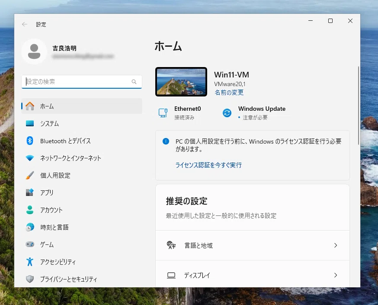Click ライセンス認証を今すぐ実行 link
The width and height of the screenshot is (378, 305).
(208, 165)
